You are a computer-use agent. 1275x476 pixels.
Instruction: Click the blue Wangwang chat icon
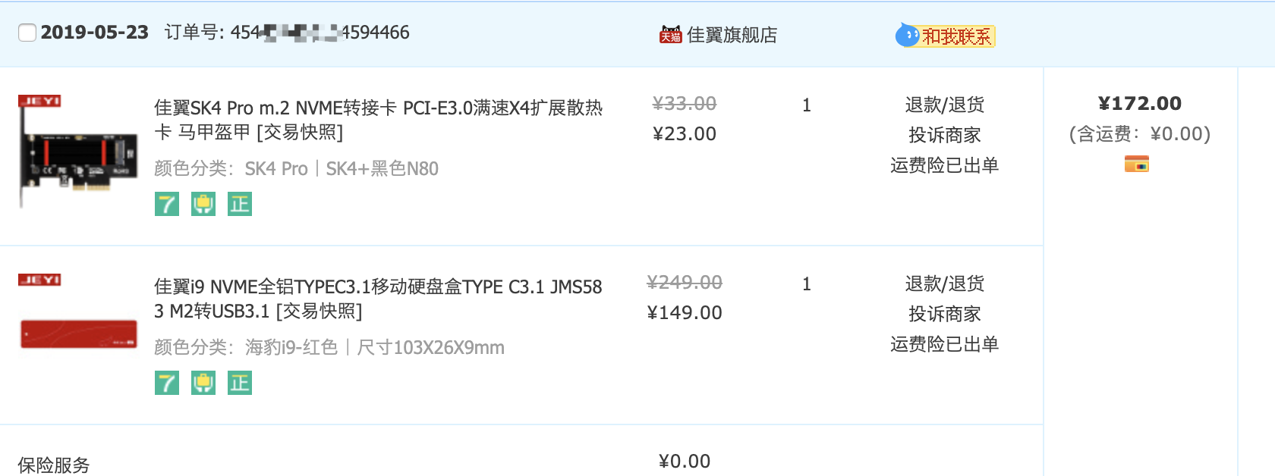point(907,35)
